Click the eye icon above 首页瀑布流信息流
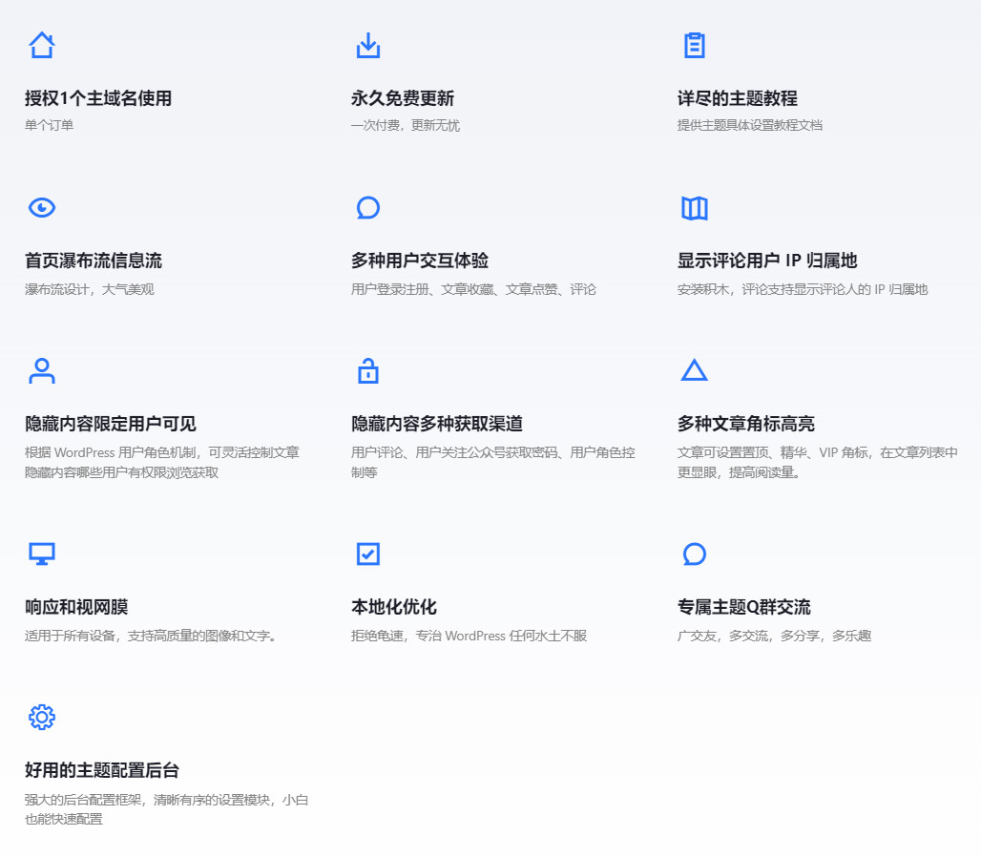Screen dimensions: 981x857 click(42, 208)
